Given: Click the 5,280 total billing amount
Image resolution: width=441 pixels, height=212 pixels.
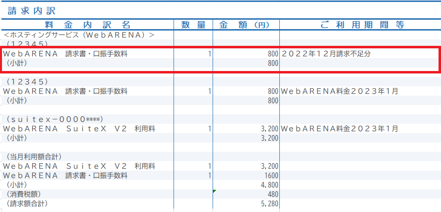Looking at the screenshot, I should click(x=269, y=204).
